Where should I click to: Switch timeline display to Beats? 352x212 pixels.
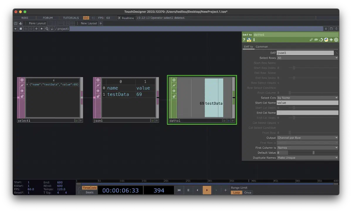coord(89,192)
